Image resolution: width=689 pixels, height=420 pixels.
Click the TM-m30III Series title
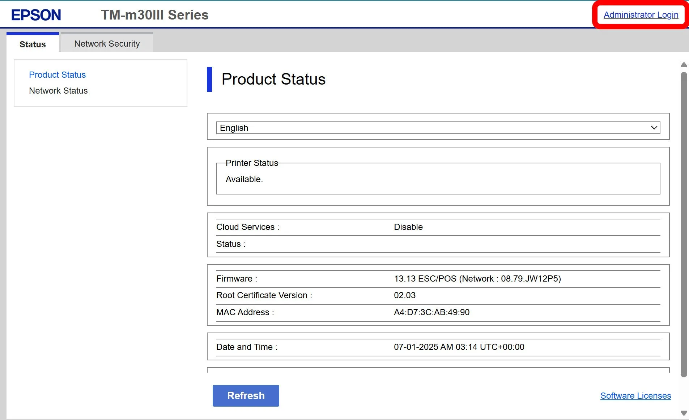coord(155,15)
